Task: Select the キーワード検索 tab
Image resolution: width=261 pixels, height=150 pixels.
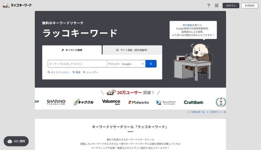Action: pos(72,50)
